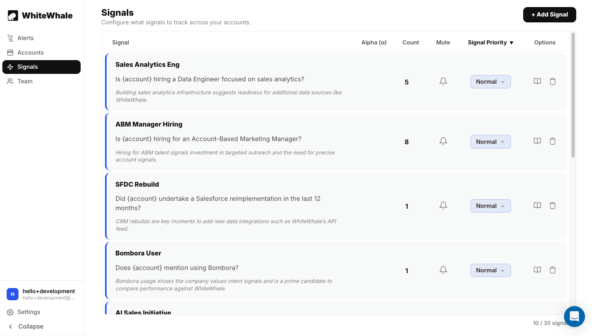Delete the ABM Manager Hiring signal
592x336 pixels.
pyautogui.click(x=553, y=141)
